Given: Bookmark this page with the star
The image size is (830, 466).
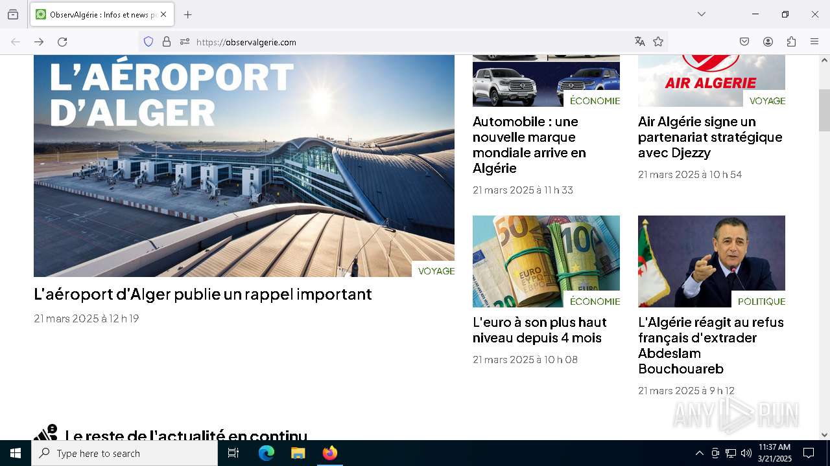Looking at the screenshot, I should (658, 41).
